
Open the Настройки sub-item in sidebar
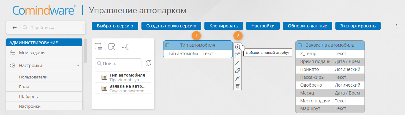[x=44, y=106]
